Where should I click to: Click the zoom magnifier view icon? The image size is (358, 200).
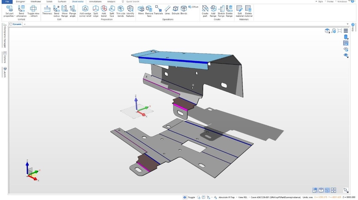click(333, 31)
